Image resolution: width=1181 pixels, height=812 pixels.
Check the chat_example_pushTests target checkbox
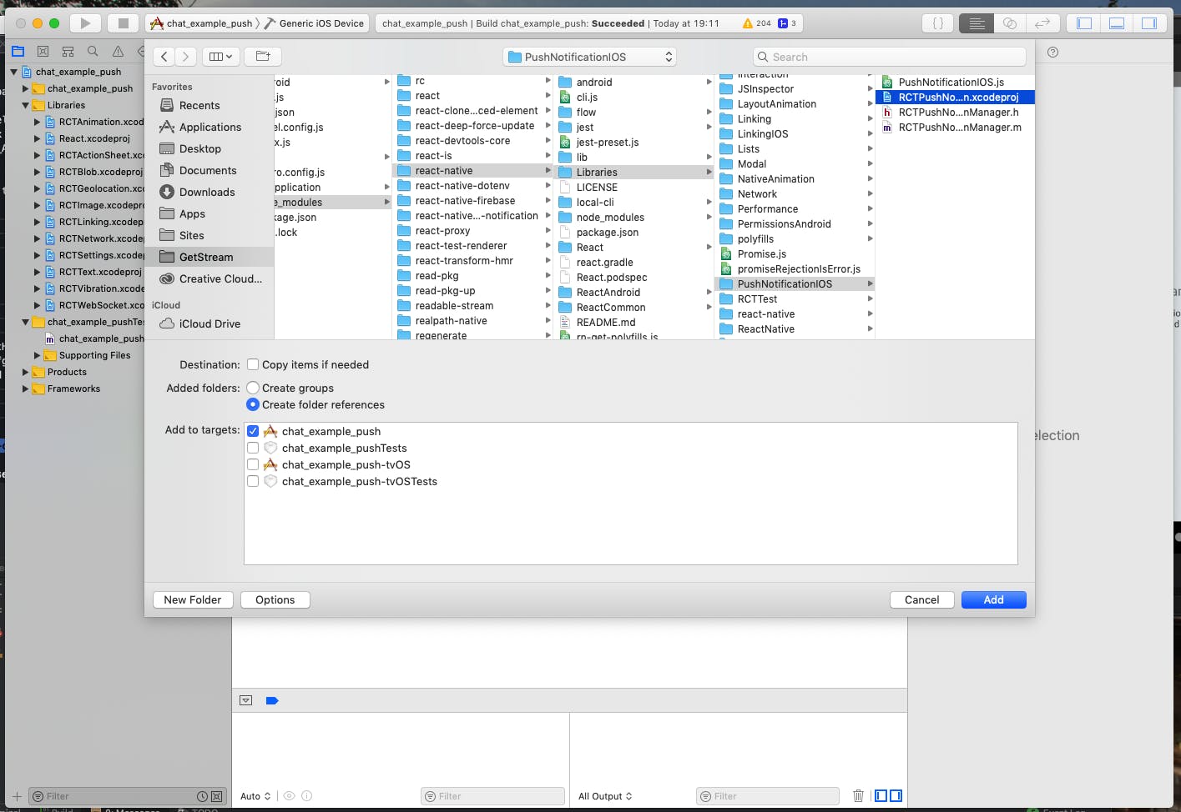click(253, 449)
